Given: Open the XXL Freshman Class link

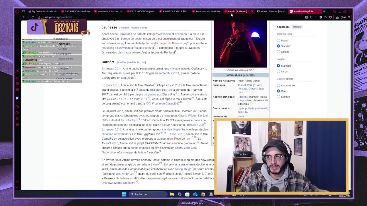Looking at the screenshot, I should tap(163, 104).
